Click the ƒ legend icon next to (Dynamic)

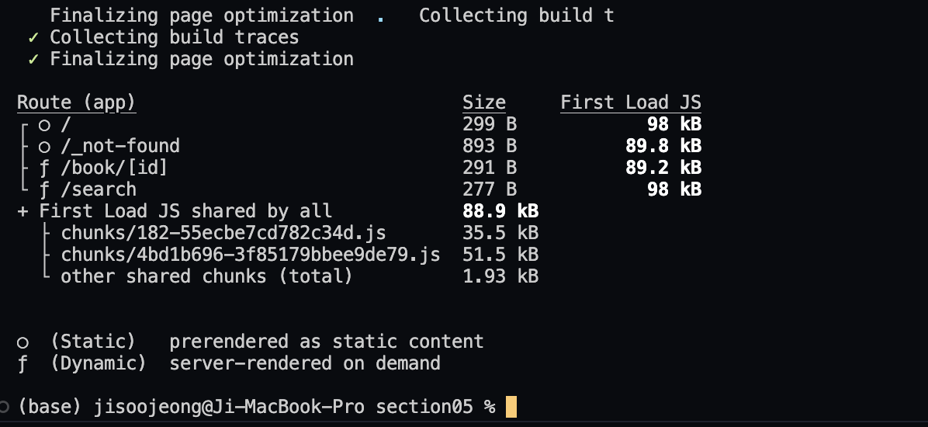[23, 363]
